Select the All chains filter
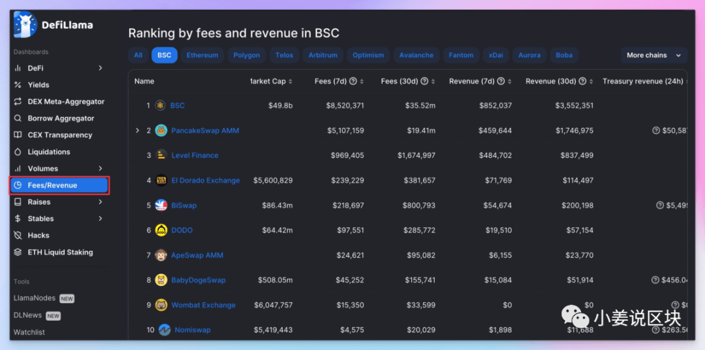 (138, 56)
